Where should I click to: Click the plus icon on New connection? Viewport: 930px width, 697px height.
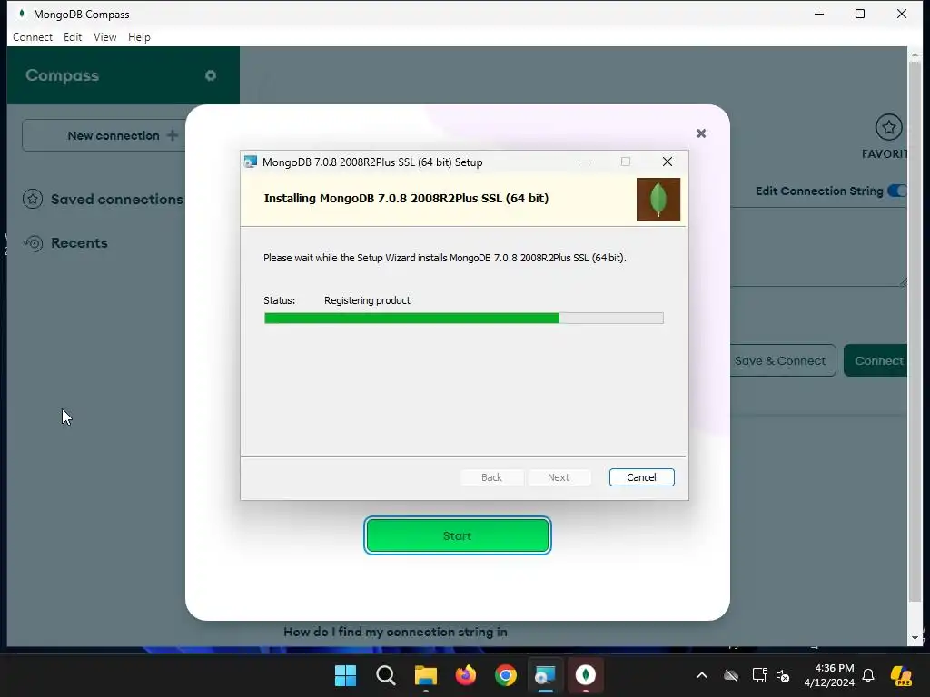(x=173, y=135)
